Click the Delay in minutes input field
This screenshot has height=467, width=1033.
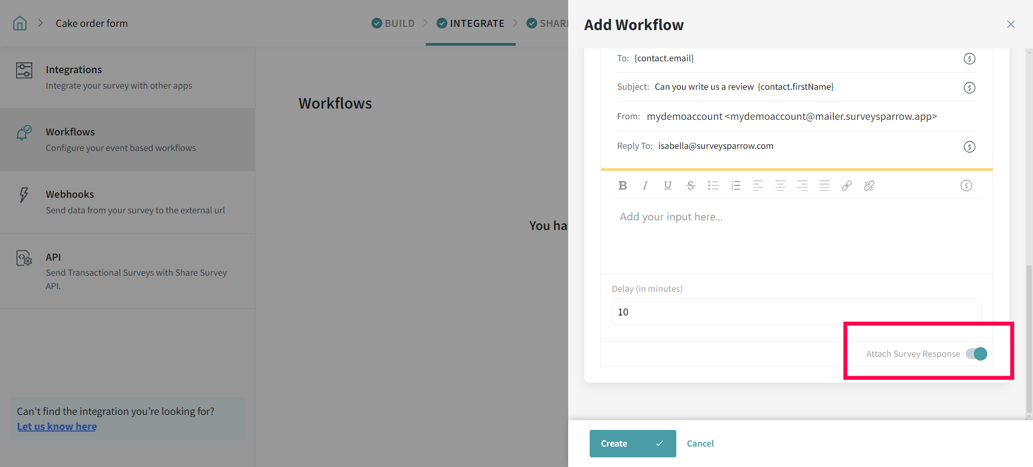tap(796, 312)
